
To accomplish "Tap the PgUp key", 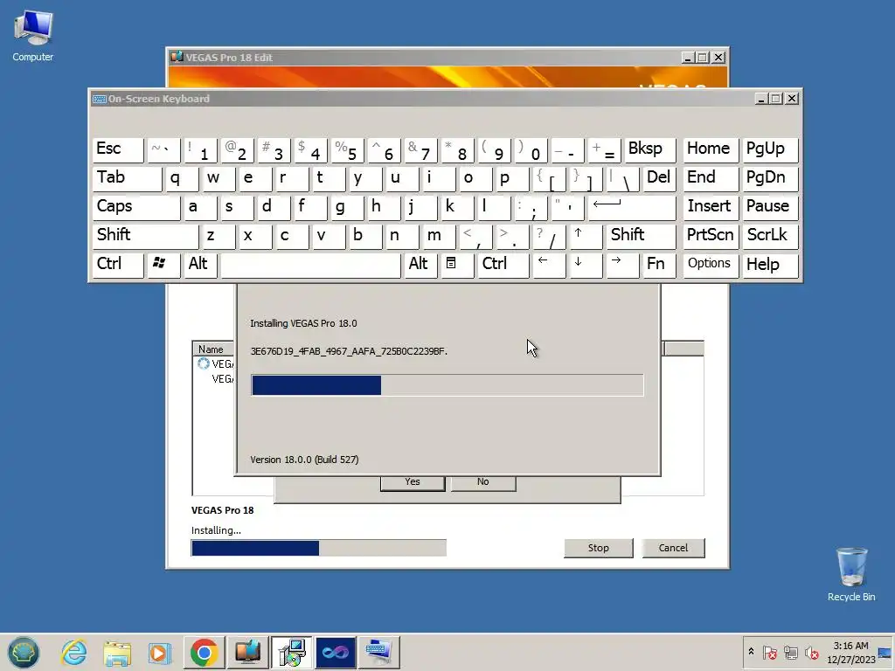I will click(x=770, y=150).
